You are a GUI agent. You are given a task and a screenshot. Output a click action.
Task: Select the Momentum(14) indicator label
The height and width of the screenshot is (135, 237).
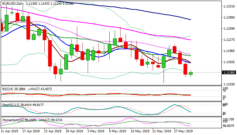click(x=13, y=119)
